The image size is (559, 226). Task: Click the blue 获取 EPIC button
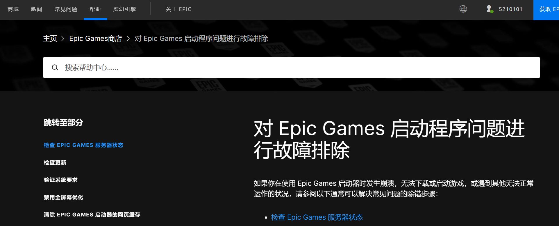pyautogui.click(x=546, y=10)
